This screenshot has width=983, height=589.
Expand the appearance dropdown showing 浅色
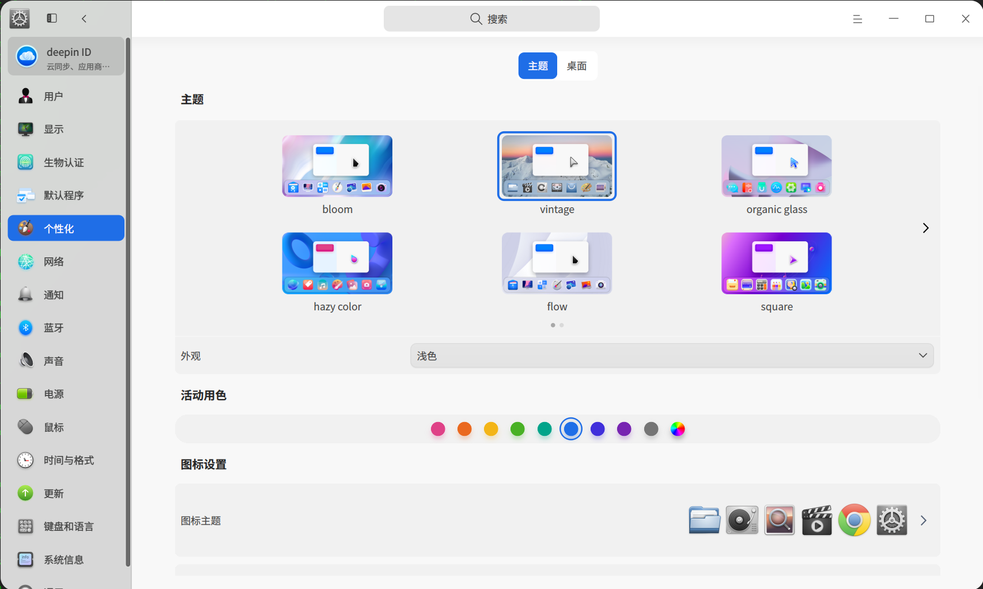click(671, 356)
